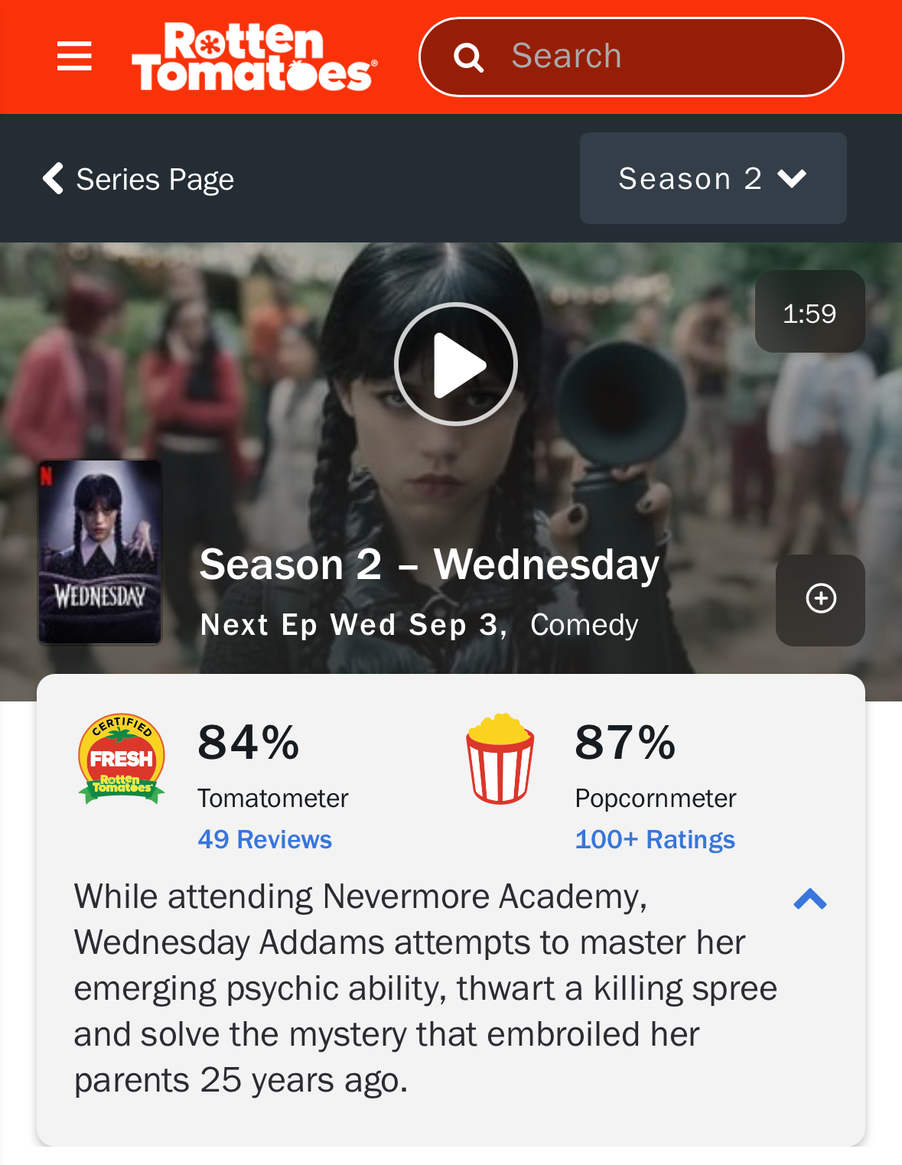Screen dimensions: 902x1165
Task: Add Wednesday to watchlist with plus icon
Action: tap(820, 600)
